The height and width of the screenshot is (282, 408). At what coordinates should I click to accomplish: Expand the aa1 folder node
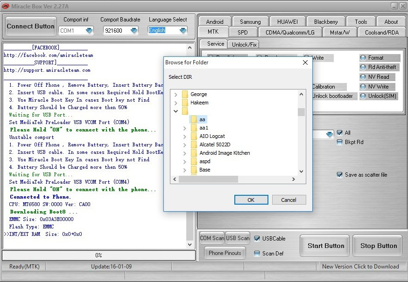185,128
